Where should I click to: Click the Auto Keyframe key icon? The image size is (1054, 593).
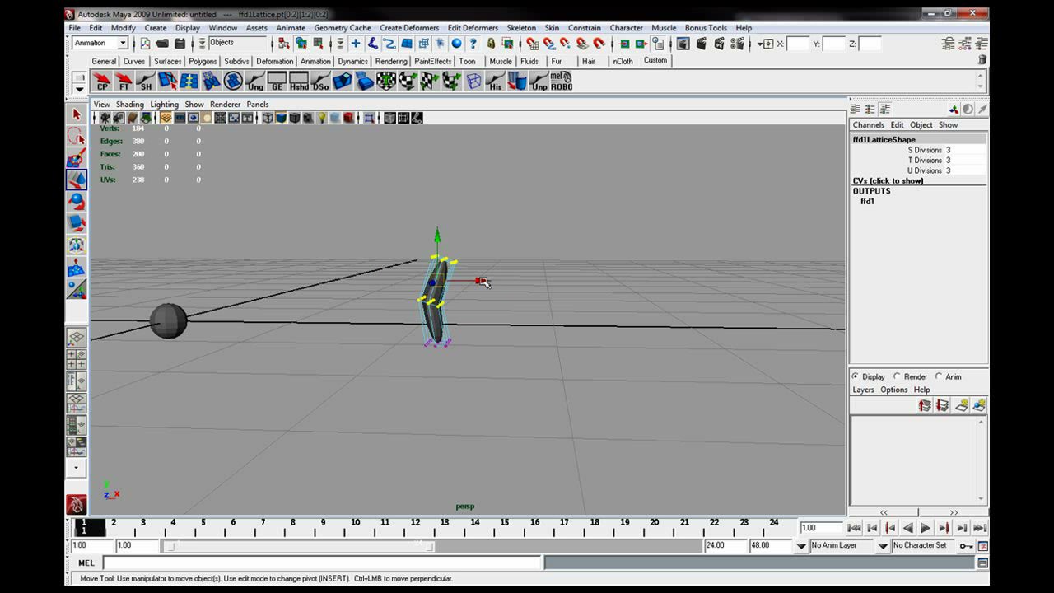(x=966, y=545)
